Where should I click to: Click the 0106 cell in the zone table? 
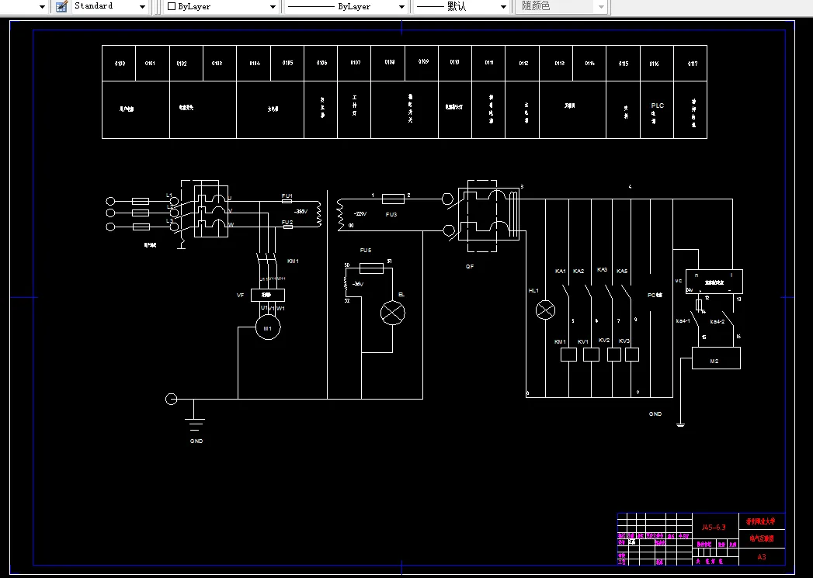point(321,63)
